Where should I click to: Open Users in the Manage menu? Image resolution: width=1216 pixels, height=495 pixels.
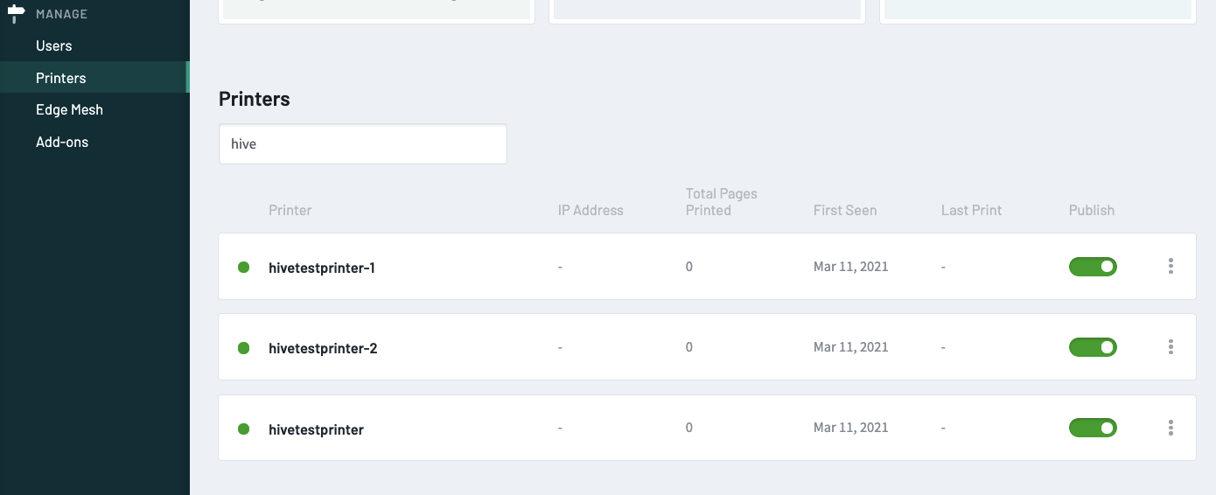54,45
